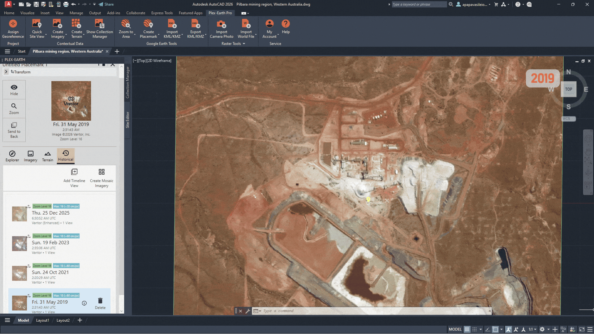Toggle snap mode in status bar
594x334 pixels.
pyautogui.click(x=475, y=329)
